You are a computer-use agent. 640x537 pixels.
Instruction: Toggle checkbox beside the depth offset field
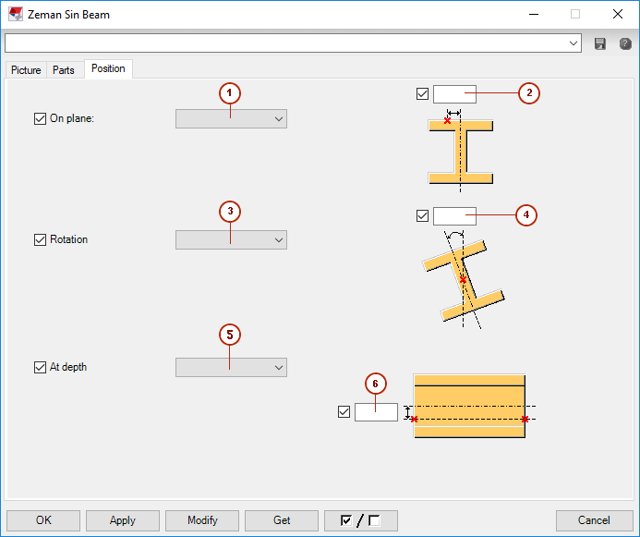[344, 411]
